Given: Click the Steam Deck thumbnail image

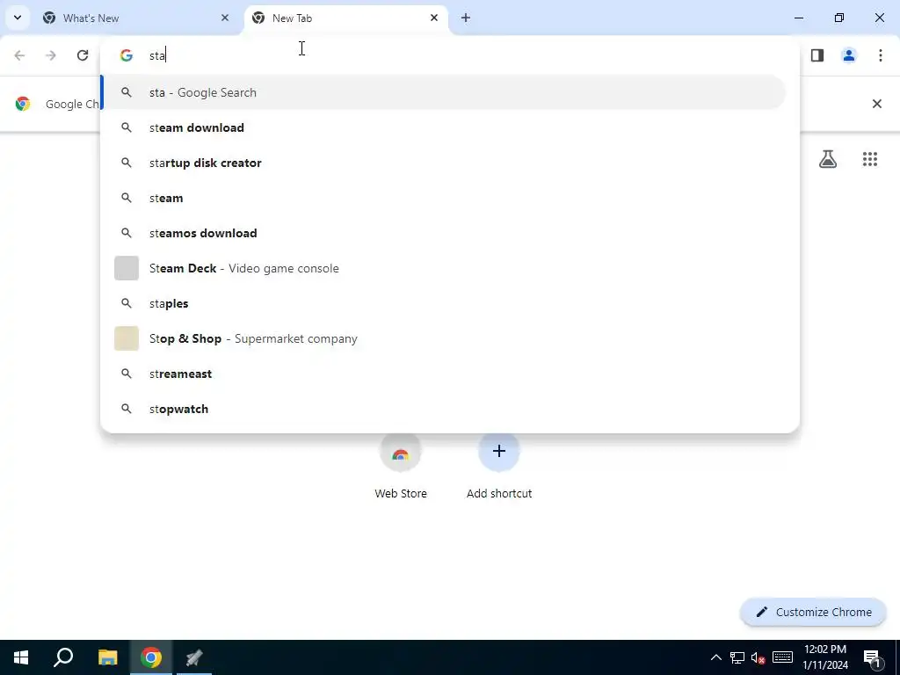Looking at the screenshot, I should click(127, 268).
